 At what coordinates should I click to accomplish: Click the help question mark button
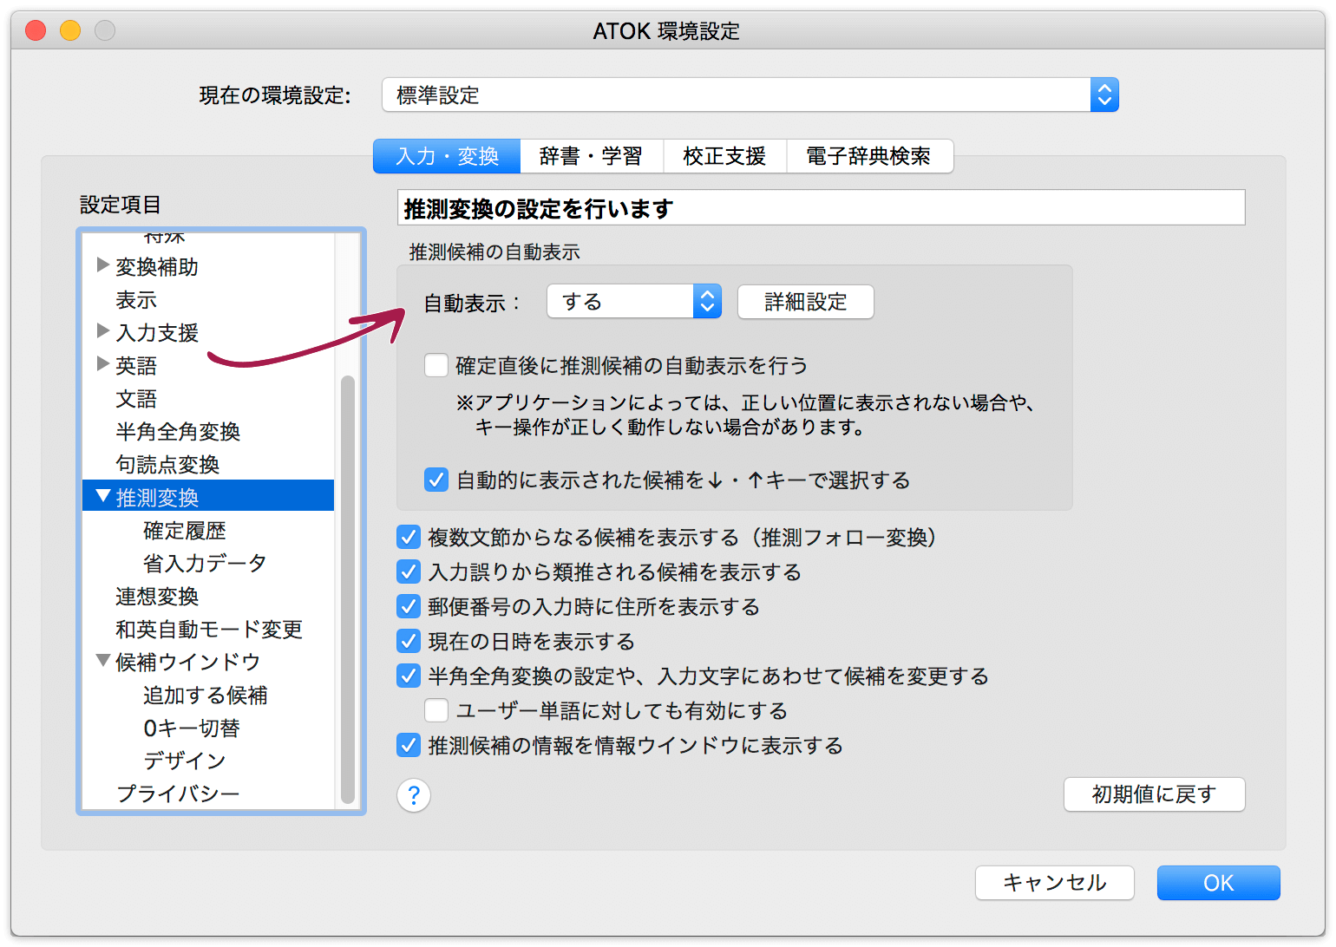[x=414, y=794]
